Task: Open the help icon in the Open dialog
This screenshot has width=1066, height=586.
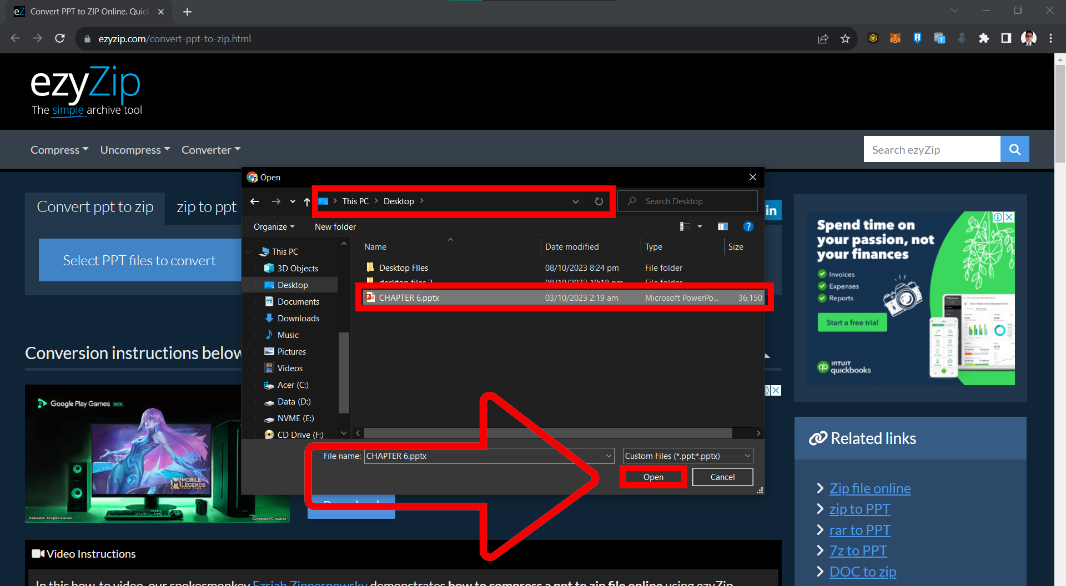Action: coord(748,226)
